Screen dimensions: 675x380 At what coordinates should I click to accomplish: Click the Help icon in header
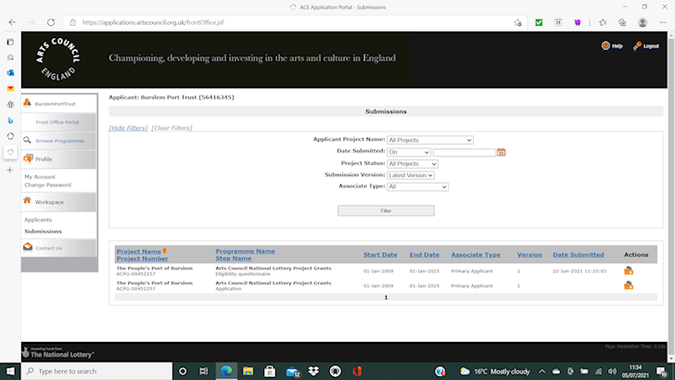click(x=605, y=45)
